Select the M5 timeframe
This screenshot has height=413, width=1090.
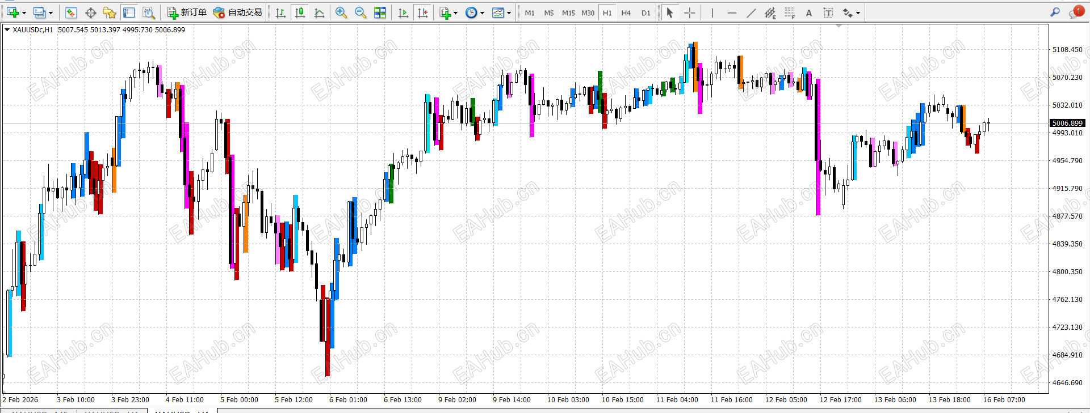[x=549, y=12]
